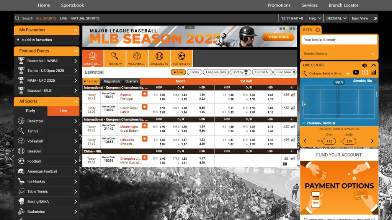The height and width of the screenshot is (220, 392).
Task: Toggle the Today filter button
Action: [x=194, y=72]
